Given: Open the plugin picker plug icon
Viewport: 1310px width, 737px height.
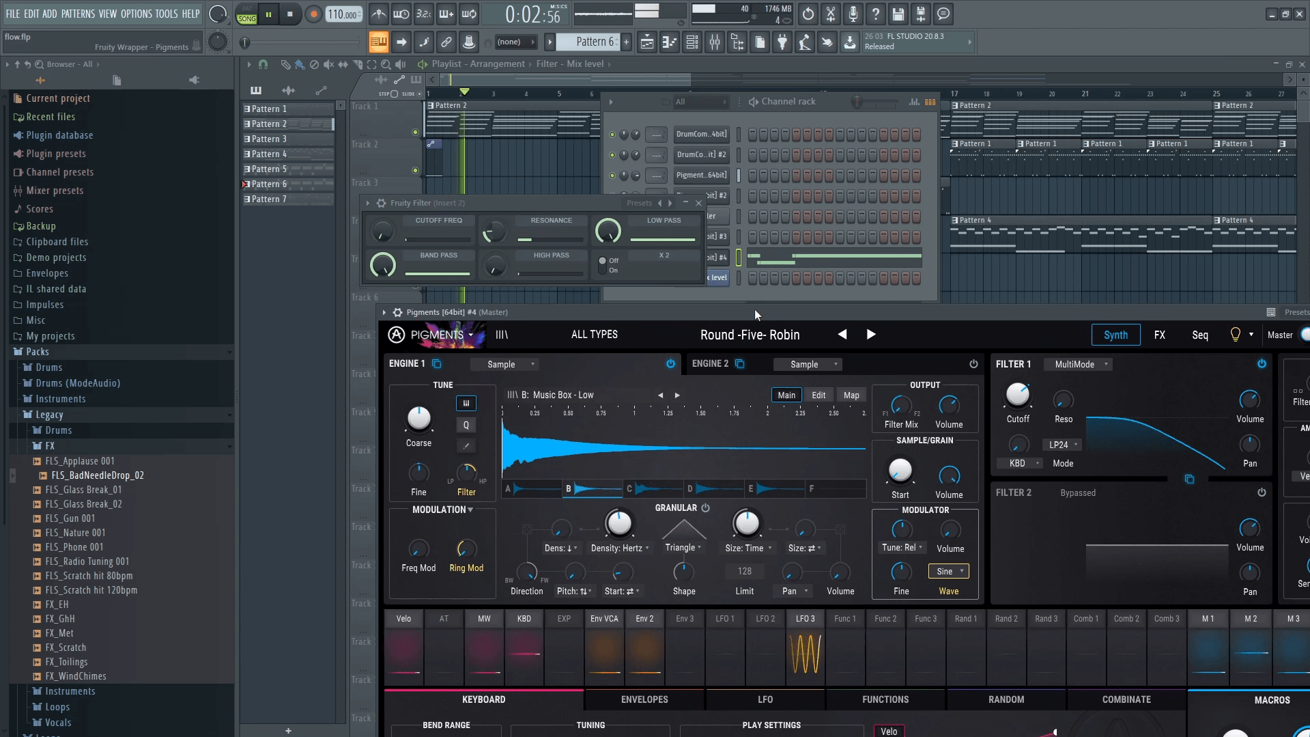Looking at the screenshot, I should pyautogui.click(x=782, y=42).
